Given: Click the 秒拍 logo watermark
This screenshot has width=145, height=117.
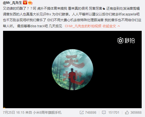Looking at the screenshot, I should pyautogui.click(x=126, y=40).
